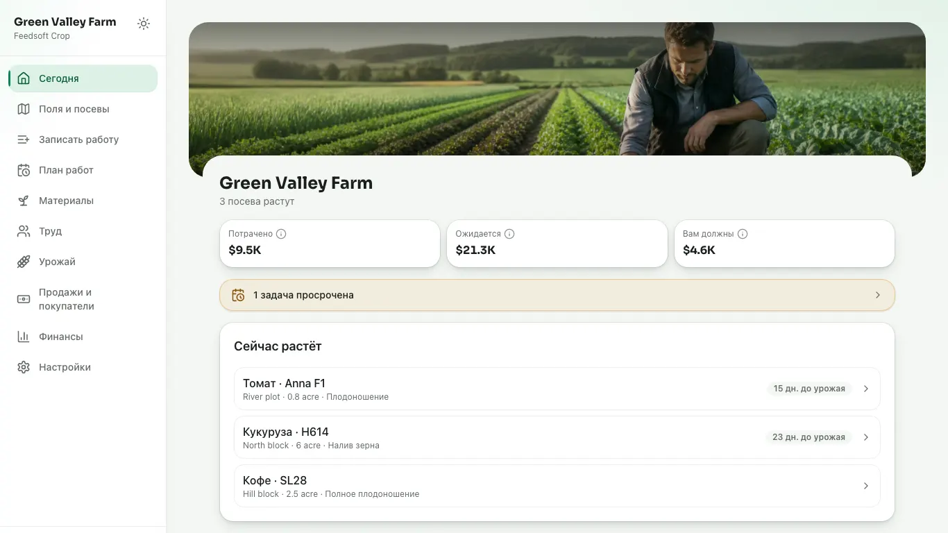Click the info icon next to Вам должны
Screen dimensions: 948x533
pyautogui.click(x=743, y=234)
